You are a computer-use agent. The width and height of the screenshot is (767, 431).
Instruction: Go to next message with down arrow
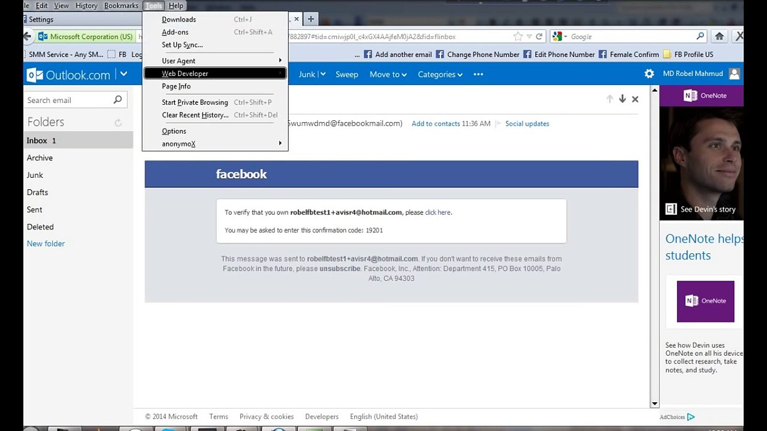pos(623,99)
